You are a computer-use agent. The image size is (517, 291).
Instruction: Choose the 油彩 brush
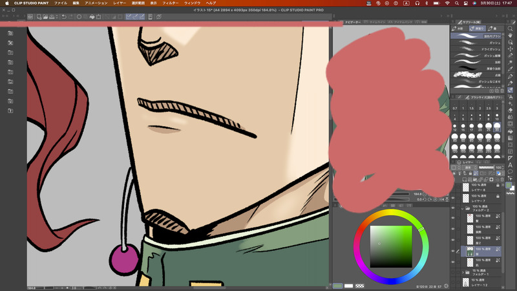click(x=476, y=62)
